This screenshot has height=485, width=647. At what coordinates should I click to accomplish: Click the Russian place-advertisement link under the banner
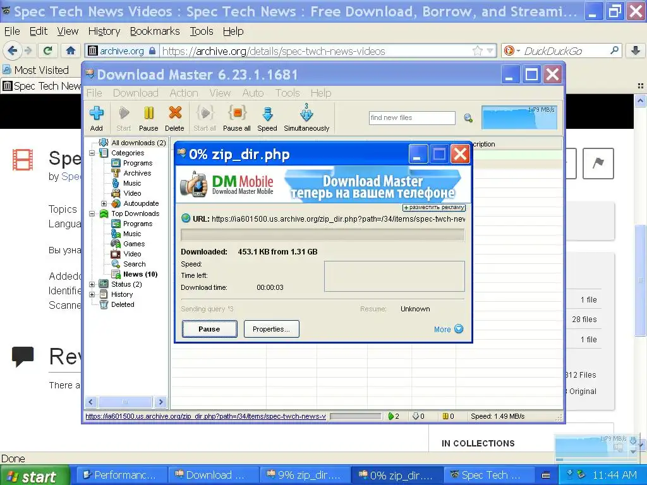pos(434,207)
